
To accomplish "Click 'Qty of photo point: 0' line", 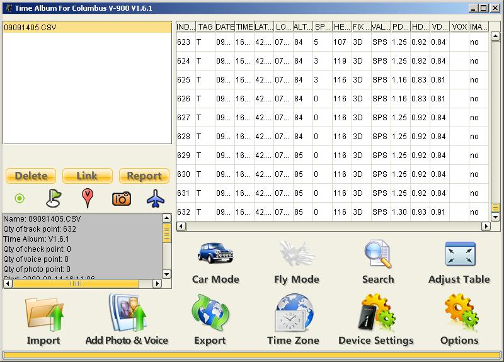I will 37,269.
